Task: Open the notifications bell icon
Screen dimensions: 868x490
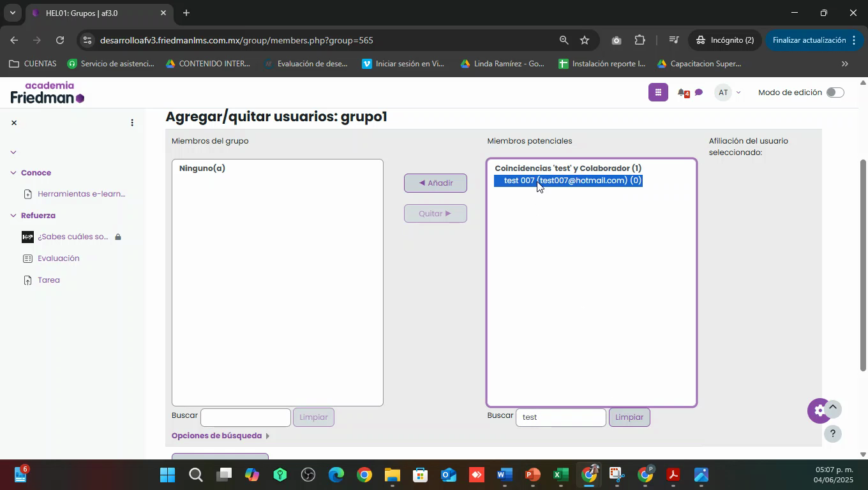Action: pos(683,93)
